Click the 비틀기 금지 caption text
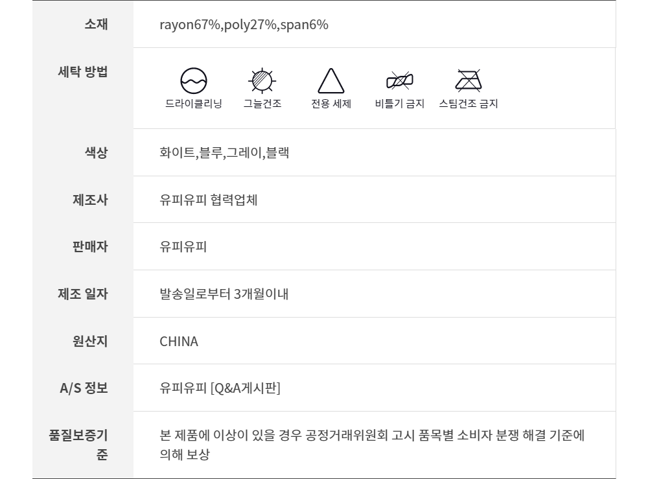This screenshot has width=648, height=479. pos(399,104)
